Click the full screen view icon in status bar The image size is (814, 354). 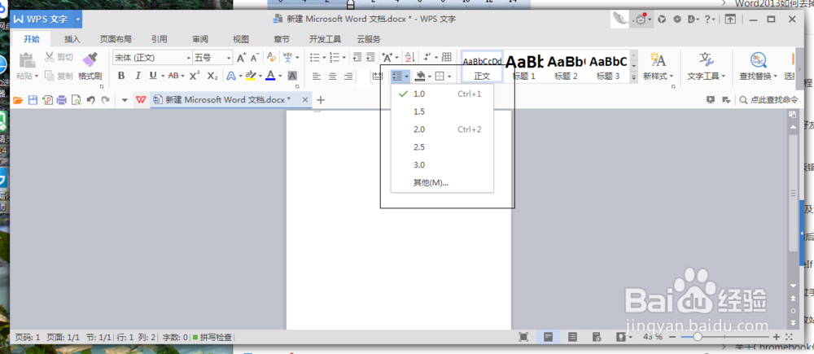point(523,337)
